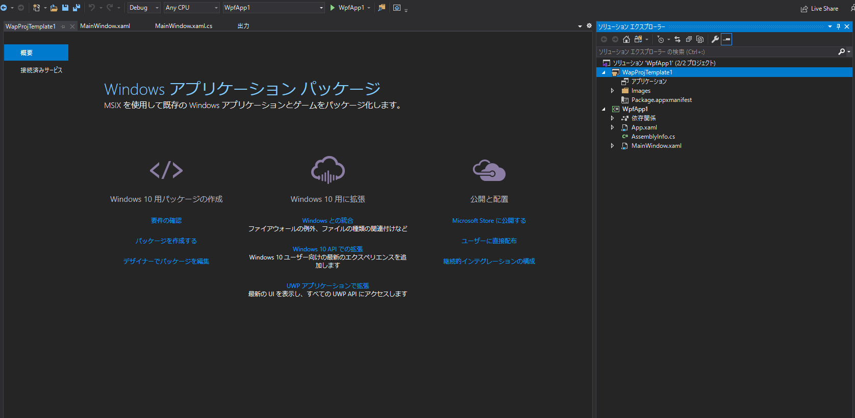Screen dimensions: 855x418
Task: Select AssemblyInfo.cs in the tree
Action: (653, 137)
